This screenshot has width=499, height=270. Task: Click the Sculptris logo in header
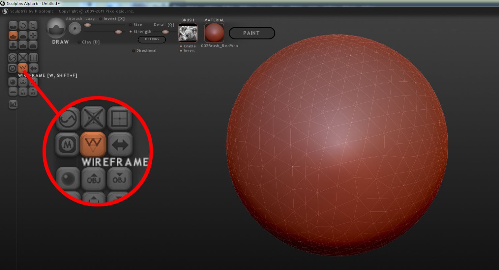point(5,11)
